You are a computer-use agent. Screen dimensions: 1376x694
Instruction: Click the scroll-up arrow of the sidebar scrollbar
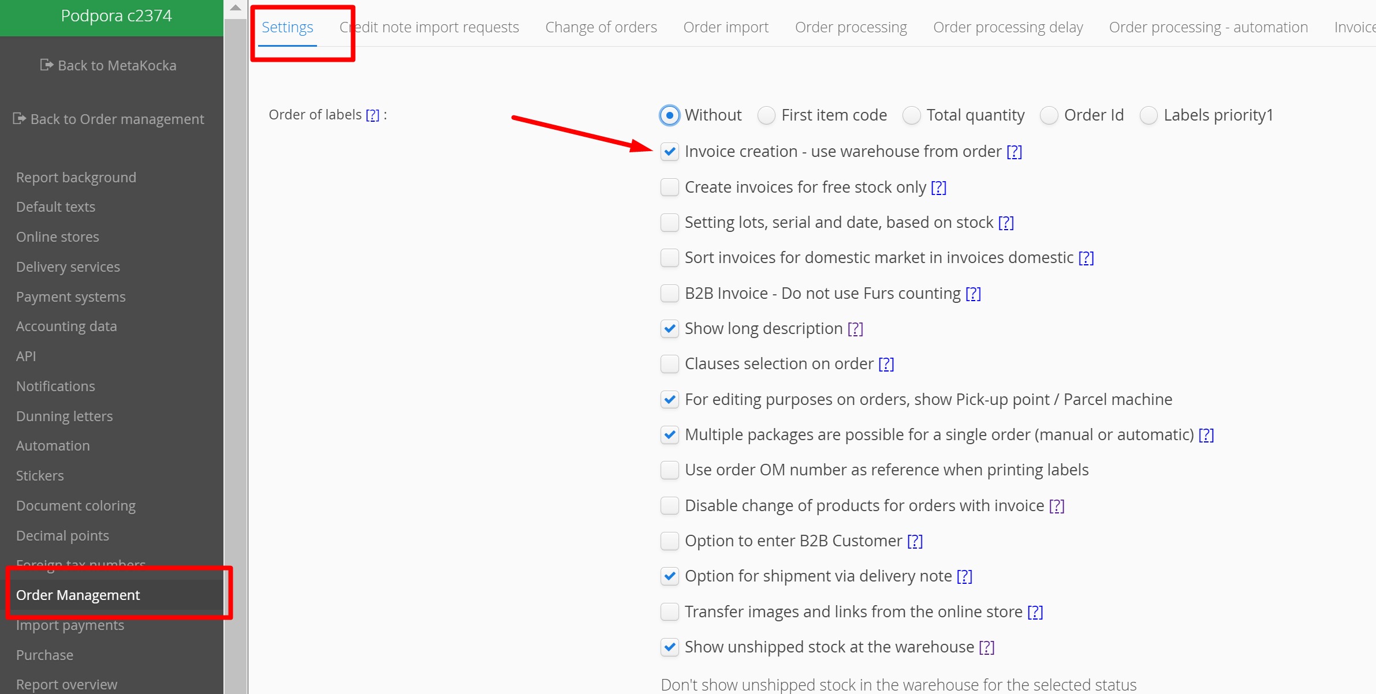[x=235, y=8]
